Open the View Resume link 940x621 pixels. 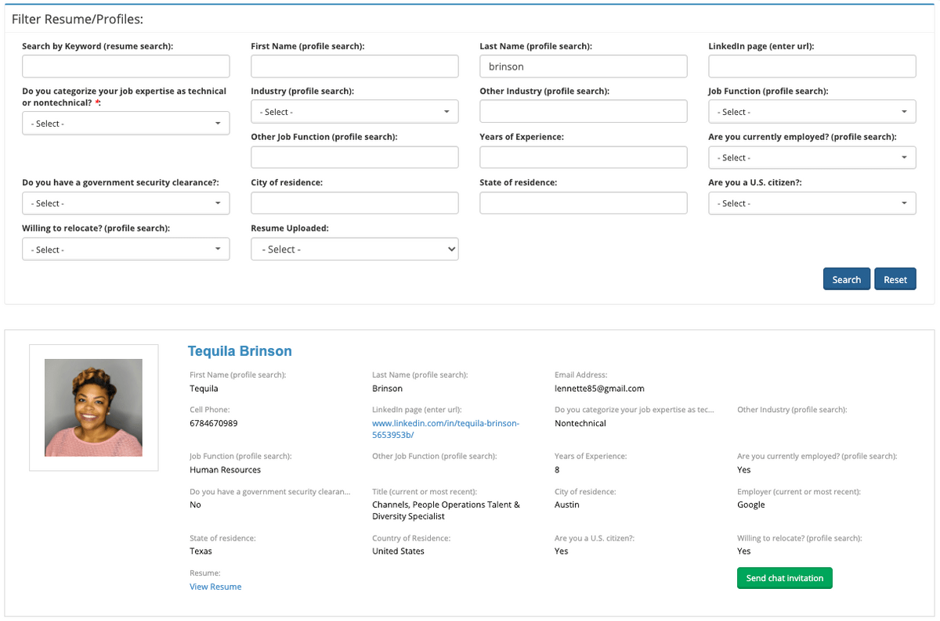coord(215,587)
